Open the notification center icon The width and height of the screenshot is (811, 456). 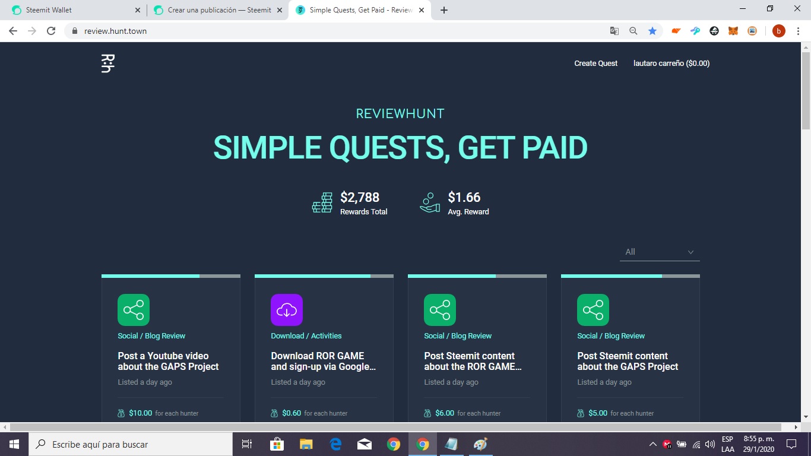pos(791,444)
